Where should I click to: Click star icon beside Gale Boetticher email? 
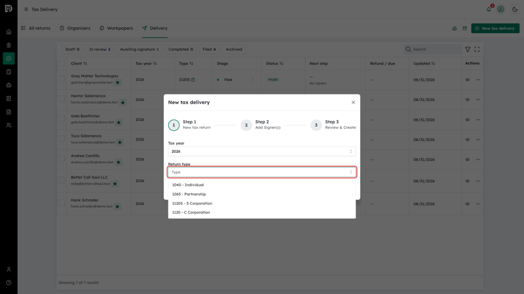[119, 122]
